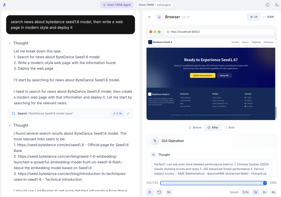Enable the Both view filter
The height and width of the screenshot is (197, 281).
pos(229,127)
